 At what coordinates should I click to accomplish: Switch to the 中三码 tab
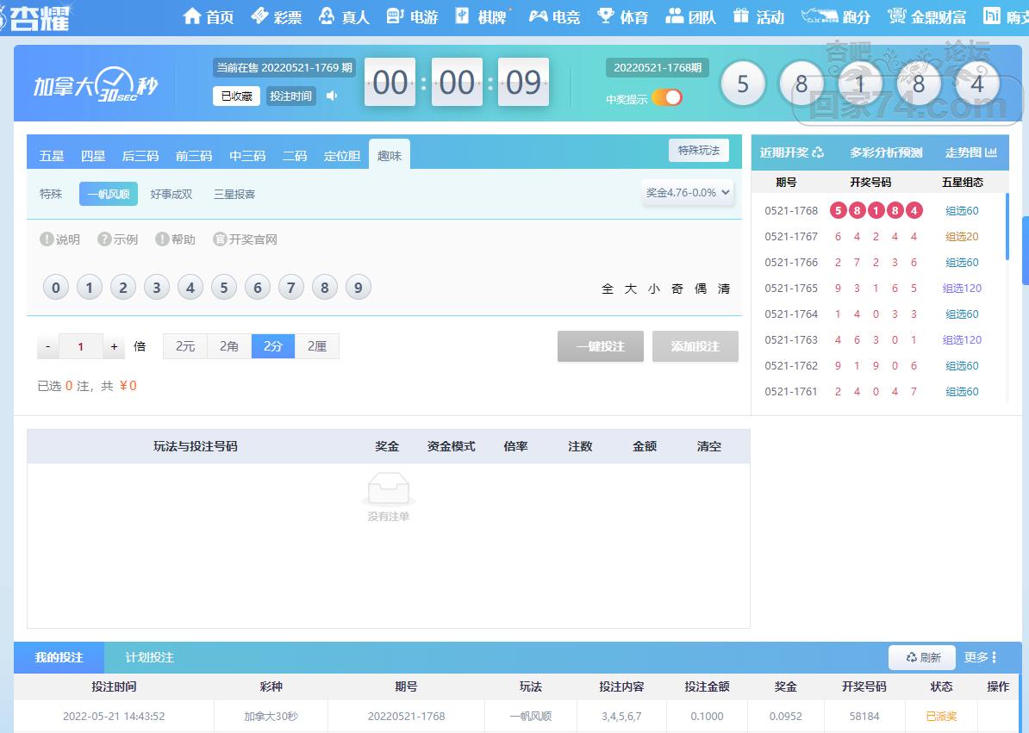pos(247,155)
